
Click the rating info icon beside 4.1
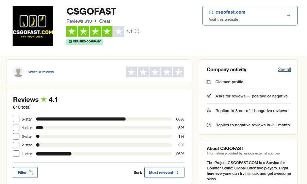(x=137, y=31)
